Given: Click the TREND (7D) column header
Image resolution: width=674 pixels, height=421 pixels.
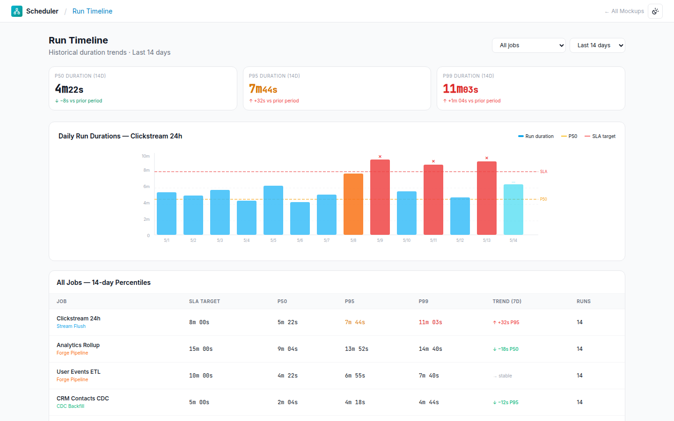Looking at the screenshot, I should click(507, 301).
